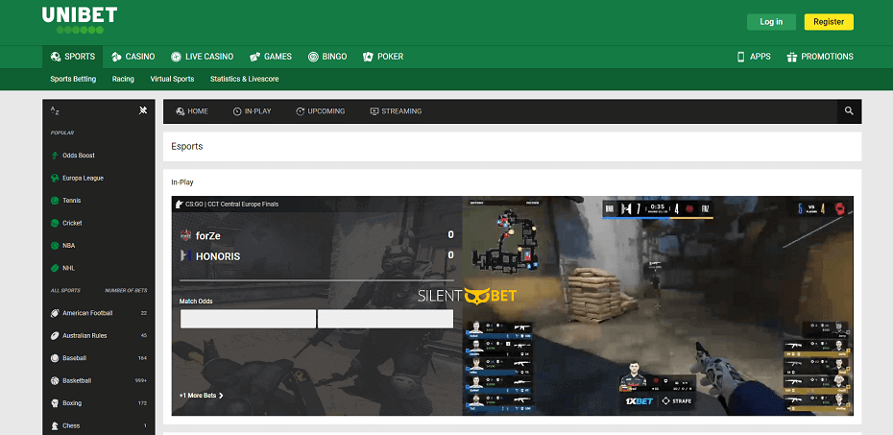Click the Basketball ball icon
The image size is (893, 435).
(55, 380)
